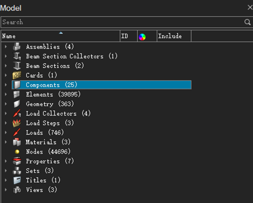Expand the Elements (39895) node

coord(6,94)
